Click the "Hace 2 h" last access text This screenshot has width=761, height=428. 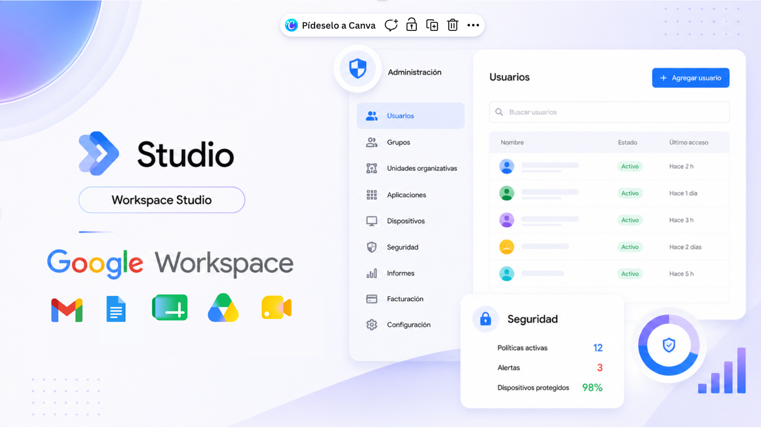pyautogui.click(x=681, y=166)
